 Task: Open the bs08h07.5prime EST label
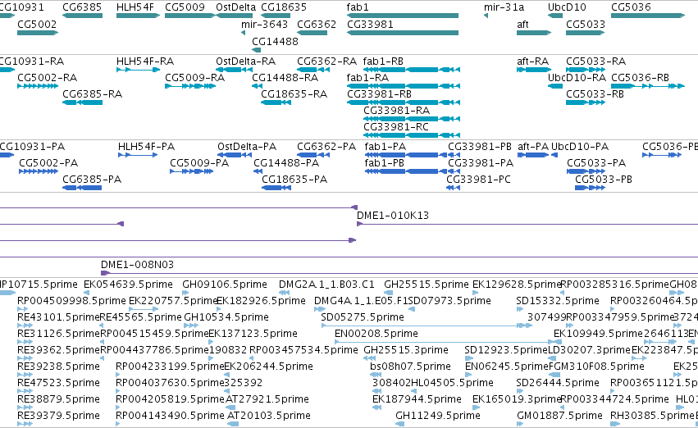410,367
